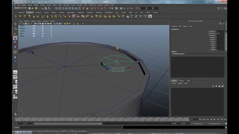The image size is (239, 134).
Task: Click the Python command line input
Action: [x=71, y=127]
